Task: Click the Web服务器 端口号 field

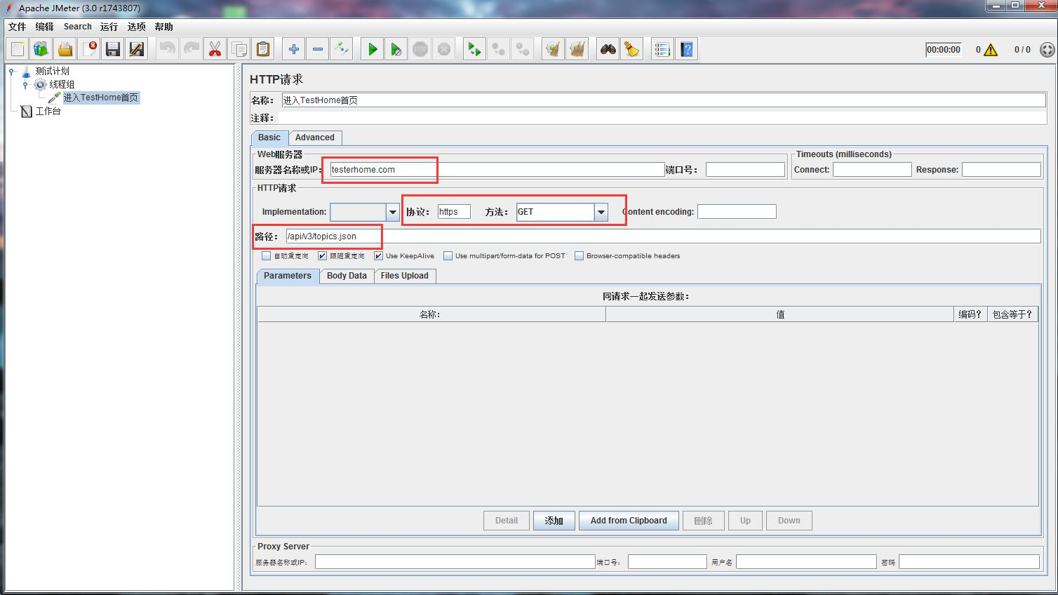Action: 745,170
